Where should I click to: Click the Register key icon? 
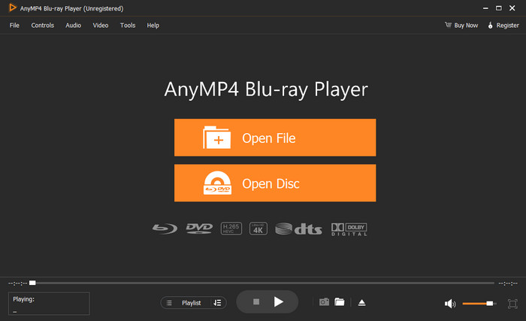pyautogui.click(x=491, y=25)
